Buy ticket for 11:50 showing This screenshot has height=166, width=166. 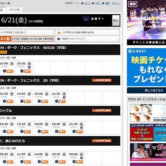pyautogui.click(x=27, y=162)
